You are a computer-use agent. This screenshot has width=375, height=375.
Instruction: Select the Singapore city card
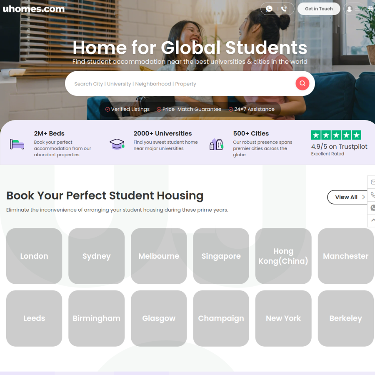[x=221, y=256]
